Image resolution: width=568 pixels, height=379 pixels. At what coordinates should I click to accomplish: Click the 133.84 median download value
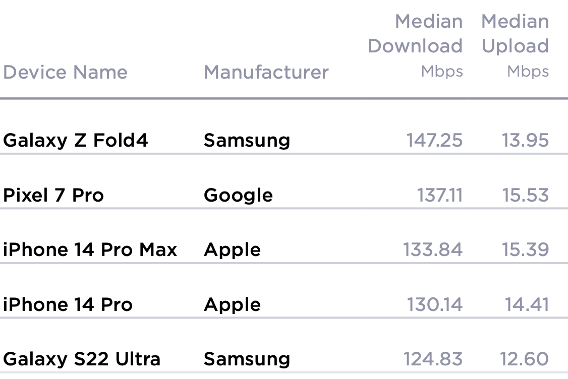click(432, 250)
